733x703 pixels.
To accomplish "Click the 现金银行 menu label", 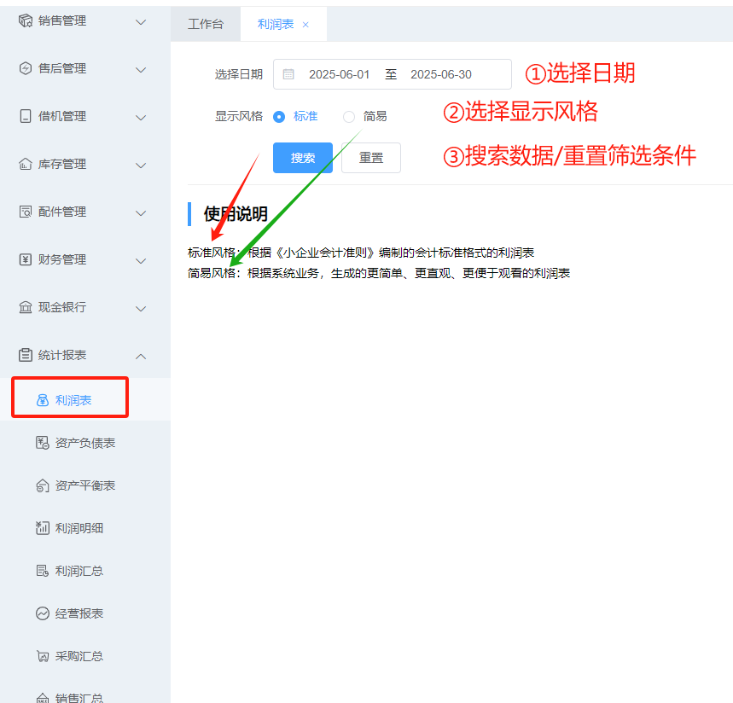I will coord(62,307).
